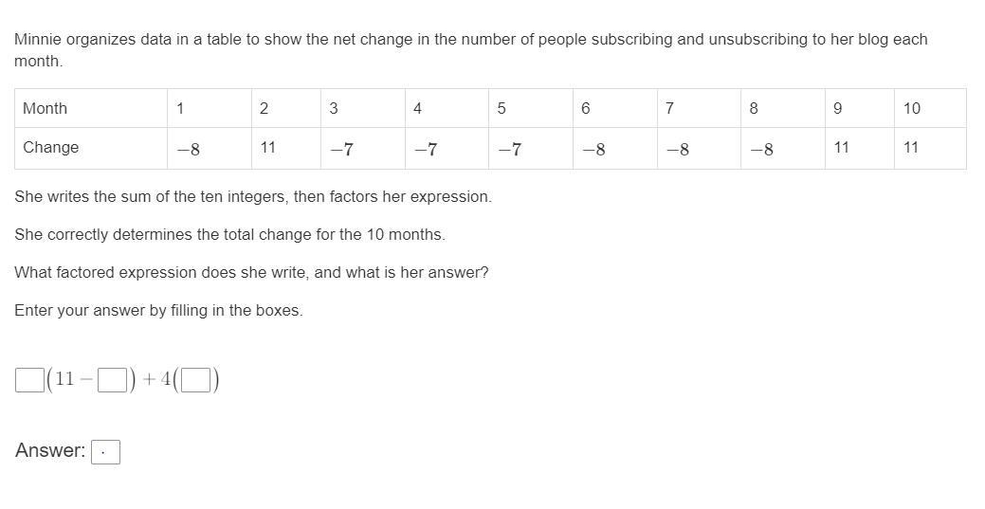Click the month 4 column header
Image resolution: width=985 pixels, height=509 pixels.
point(447,108)
